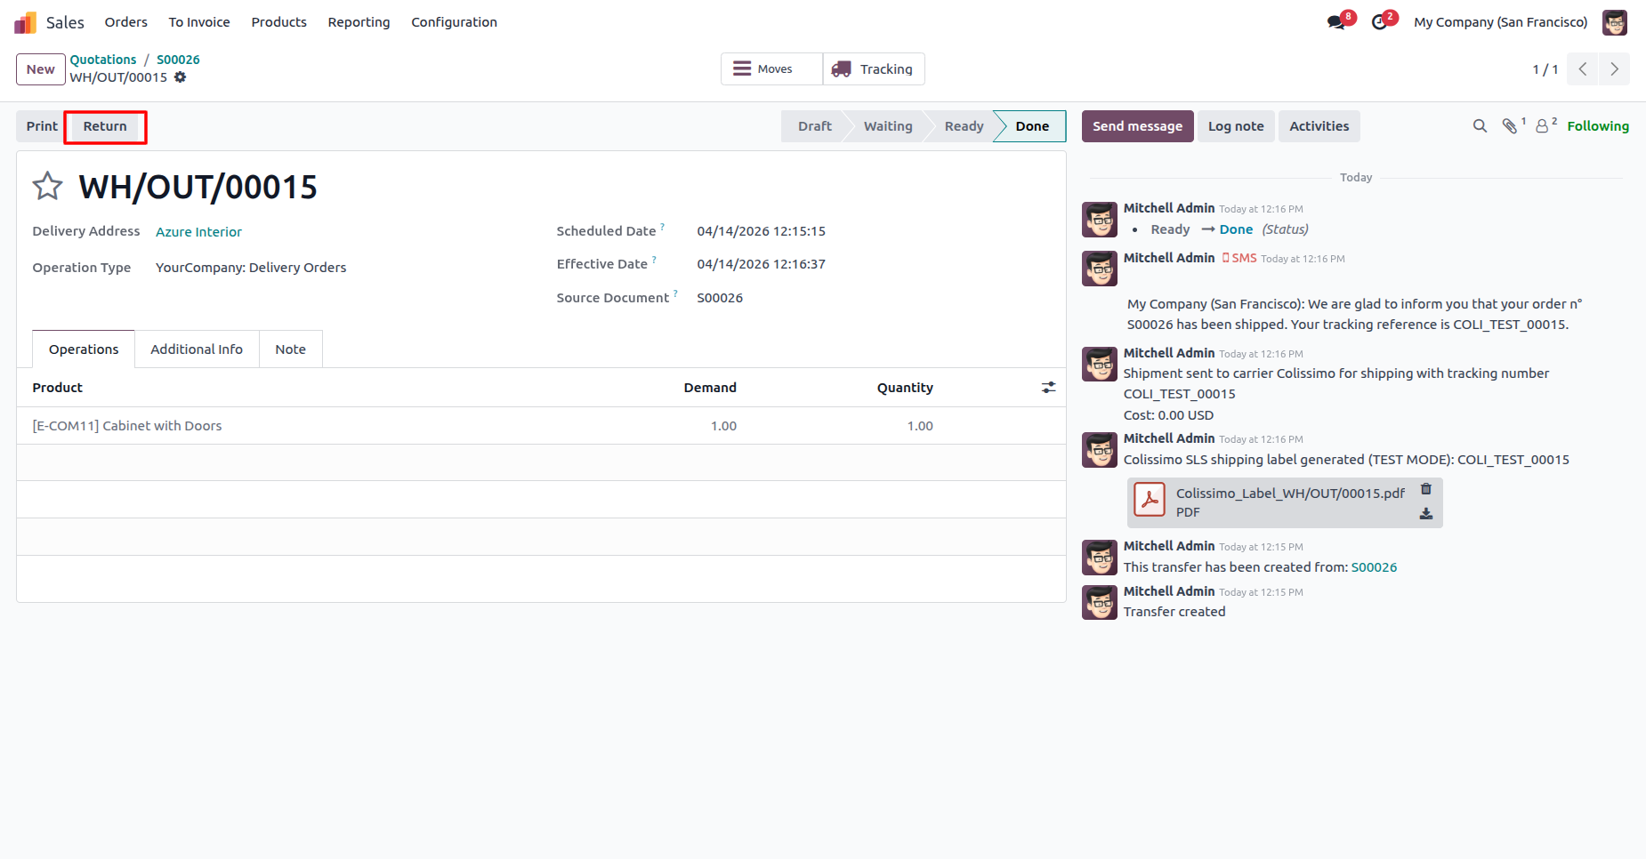Click the Scheduled Date value
The width and height of the screenshot is (1646, 859).
pyautogui.click(x=762, y=231)
